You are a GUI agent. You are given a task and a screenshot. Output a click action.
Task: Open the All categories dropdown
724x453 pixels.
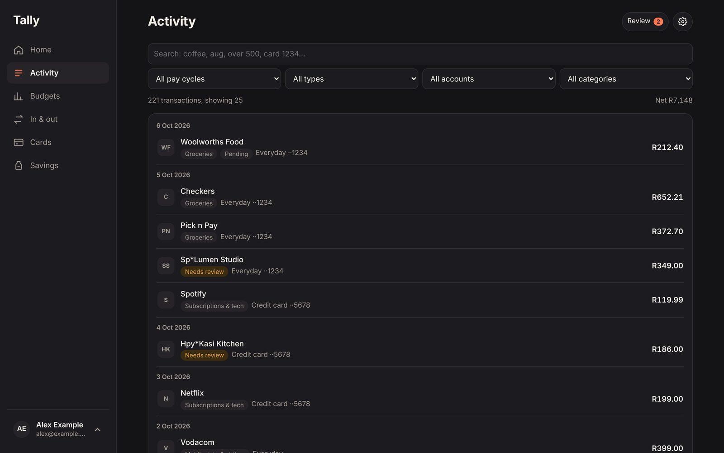626,79
